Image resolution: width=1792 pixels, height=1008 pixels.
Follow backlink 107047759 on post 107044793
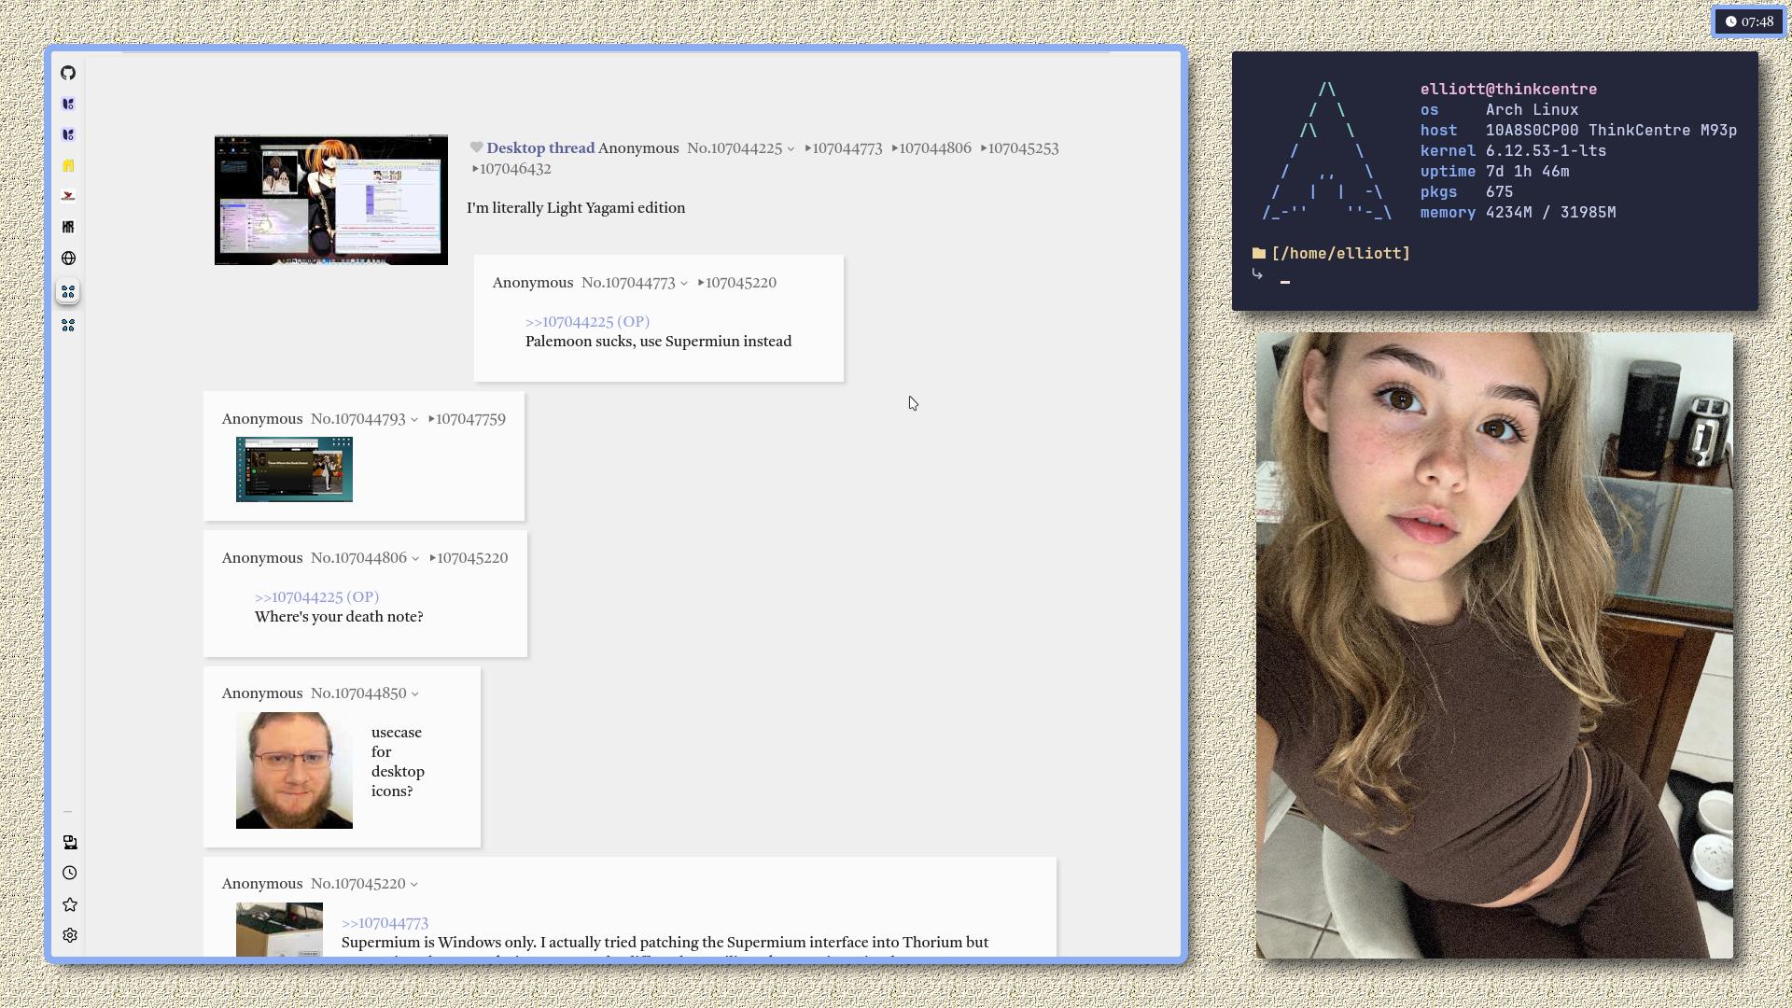tap(469, 419)
